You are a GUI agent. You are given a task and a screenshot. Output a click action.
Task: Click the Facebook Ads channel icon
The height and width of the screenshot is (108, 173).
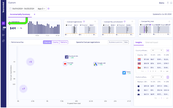[x=67, y=57]
